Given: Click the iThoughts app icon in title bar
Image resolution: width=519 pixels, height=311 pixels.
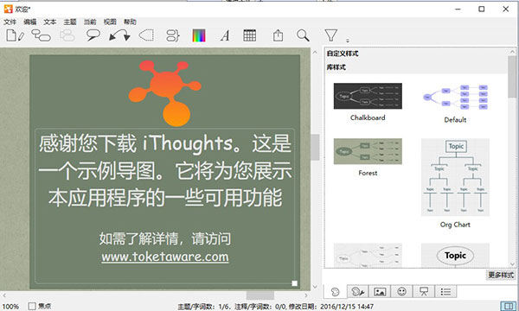Looking at the screenshot, I should tap(9, 9).
